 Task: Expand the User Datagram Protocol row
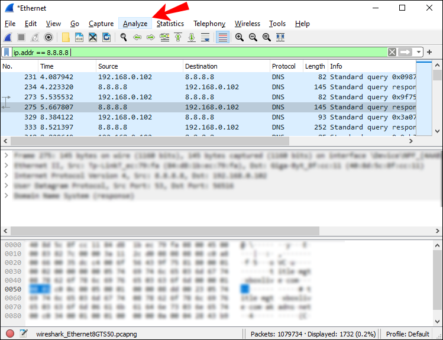(7, 186)
